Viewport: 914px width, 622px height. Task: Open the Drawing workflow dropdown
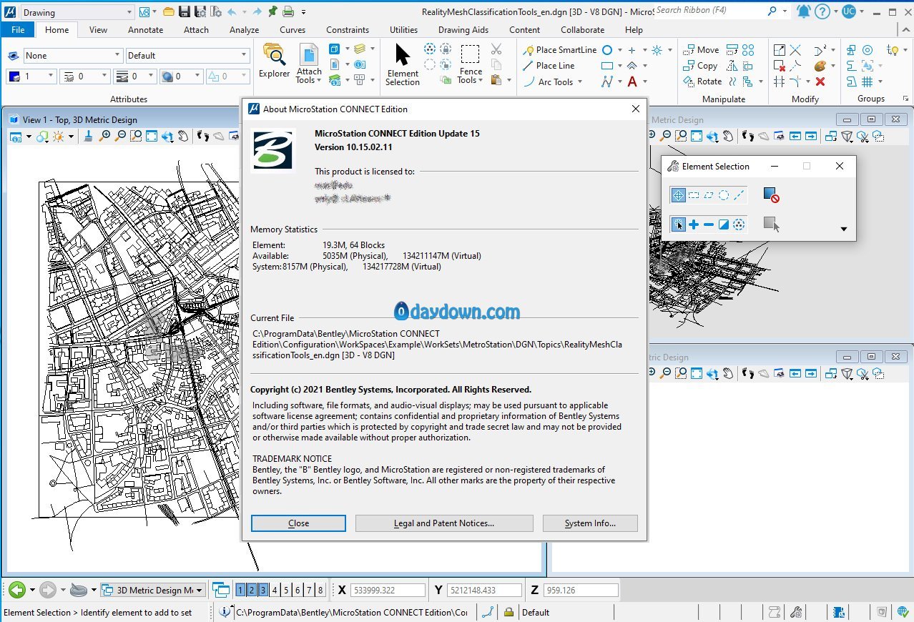(x=77, y=12)
